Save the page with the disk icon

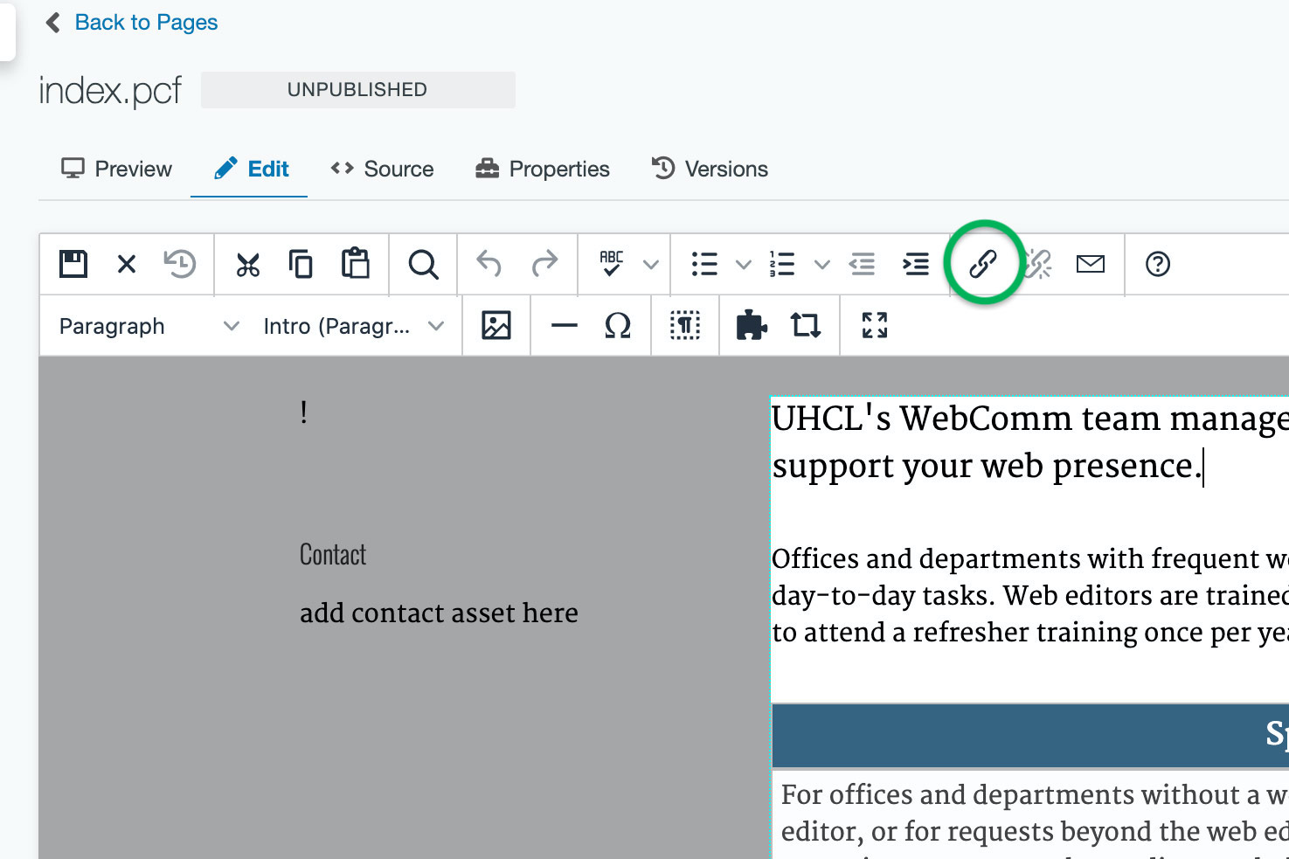tap(73, 263)
